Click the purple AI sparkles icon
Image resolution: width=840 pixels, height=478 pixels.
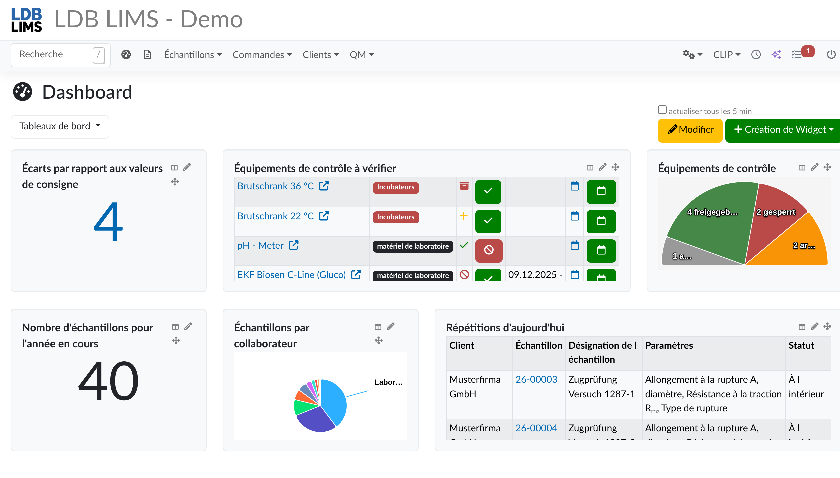776,55
